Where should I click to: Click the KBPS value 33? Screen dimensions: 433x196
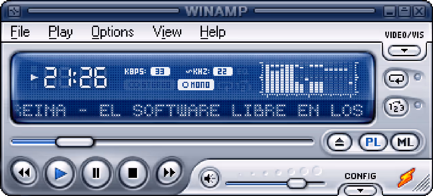(x=160, y=71)
